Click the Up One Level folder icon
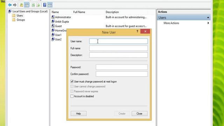 point(21,5)
